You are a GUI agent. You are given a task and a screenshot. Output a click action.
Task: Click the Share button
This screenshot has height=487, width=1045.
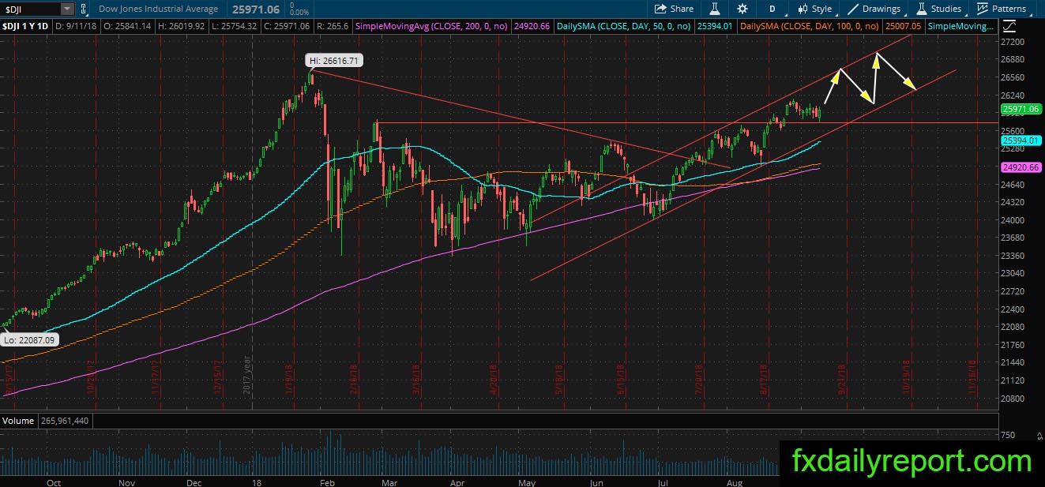point(674,9)
